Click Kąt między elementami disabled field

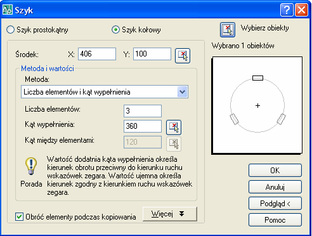(x=143, y=142)
